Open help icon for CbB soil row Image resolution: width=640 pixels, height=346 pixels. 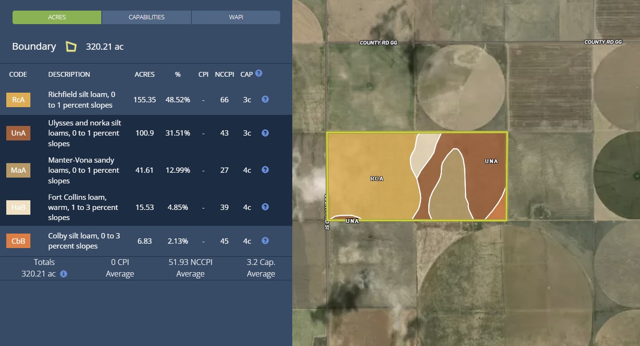265,240
